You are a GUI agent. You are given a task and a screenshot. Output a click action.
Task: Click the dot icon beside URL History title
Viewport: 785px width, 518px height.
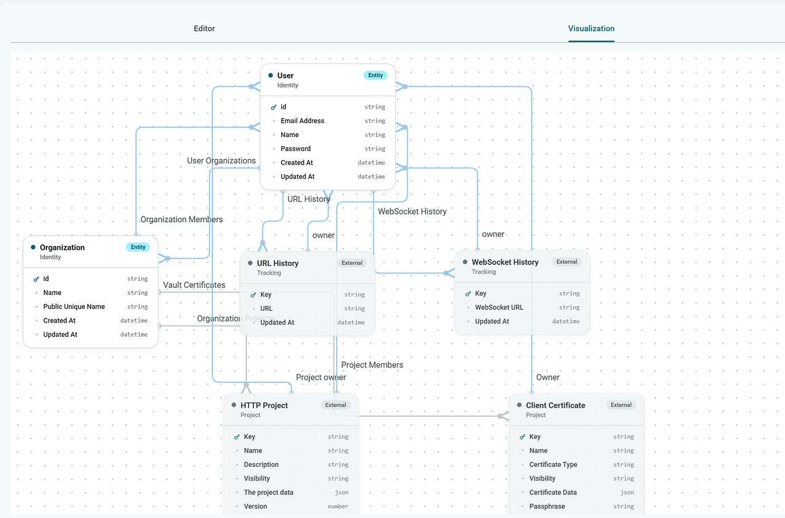[x=250, y=263]
